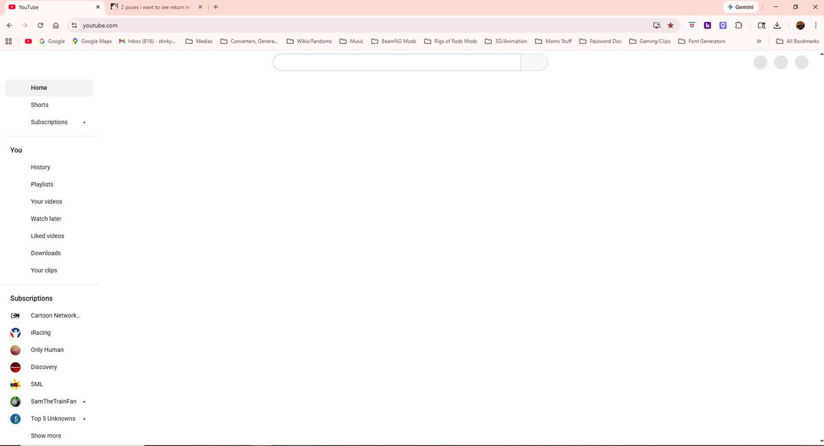The height and width of the screenshot is (446, 824).
Task: Open the Chrome three-dot menu
Action: pos(815,25)
